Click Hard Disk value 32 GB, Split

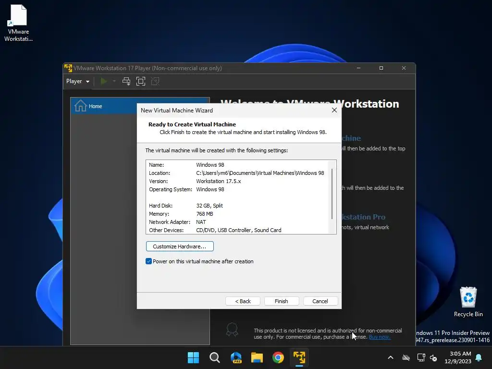(x=209, y=206)
